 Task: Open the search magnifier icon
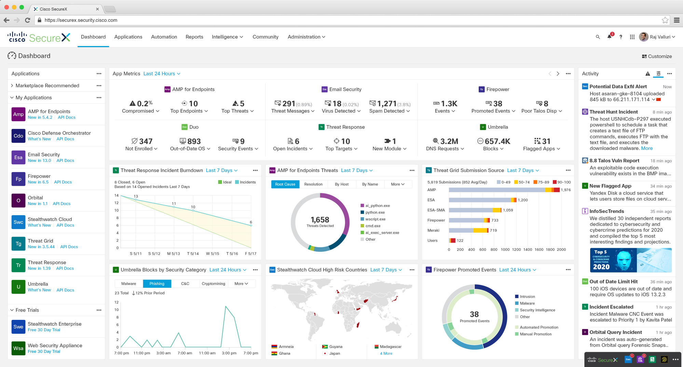[x=598, y=37]
